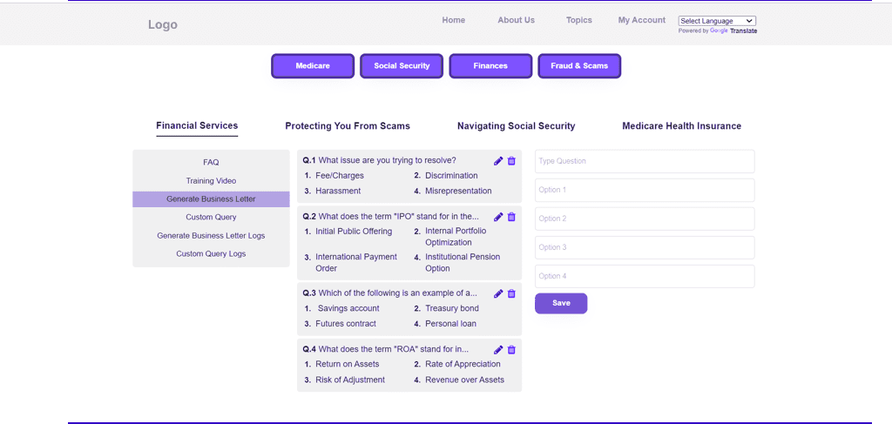Delete the Q.4 ROA question
Image resolution: width=892 pixels, height=424 pixels.
(x=511, y=350)
